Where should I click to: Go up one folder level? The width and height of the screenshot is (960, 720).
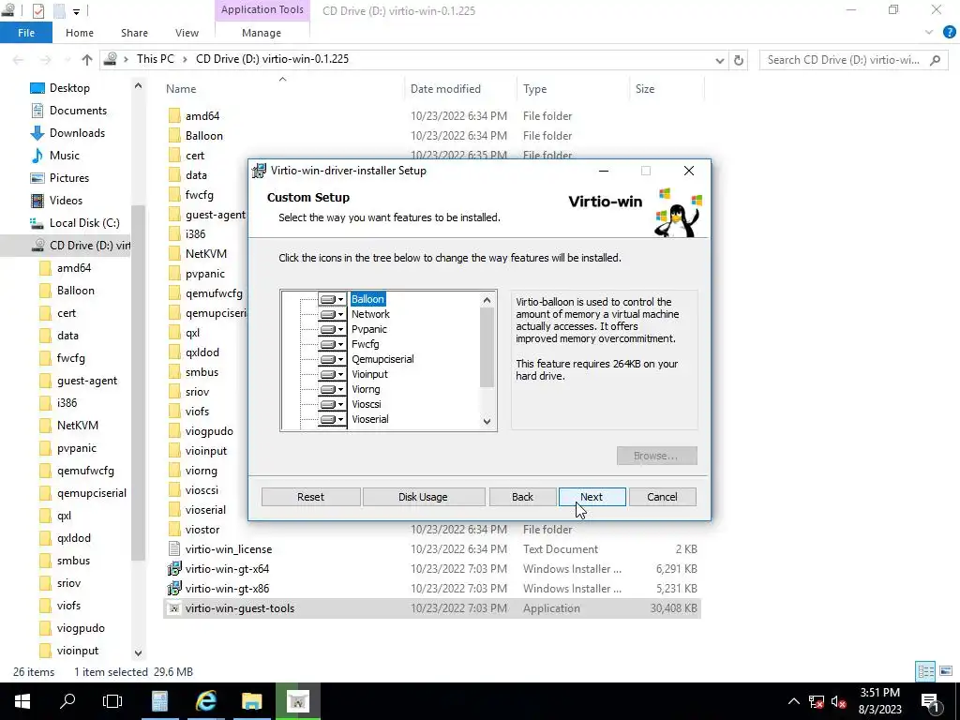87,60
